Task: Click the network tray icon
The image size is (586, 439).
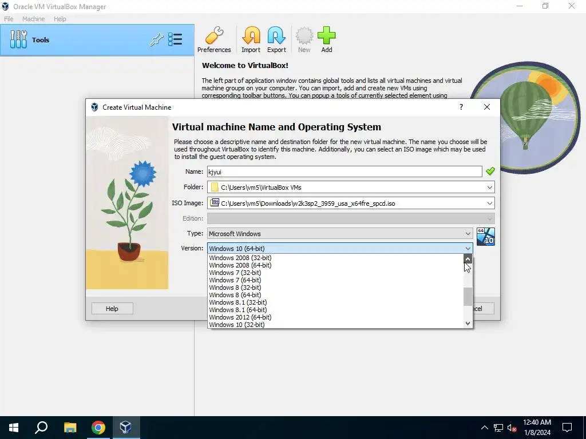Action: tap(498, 428)
